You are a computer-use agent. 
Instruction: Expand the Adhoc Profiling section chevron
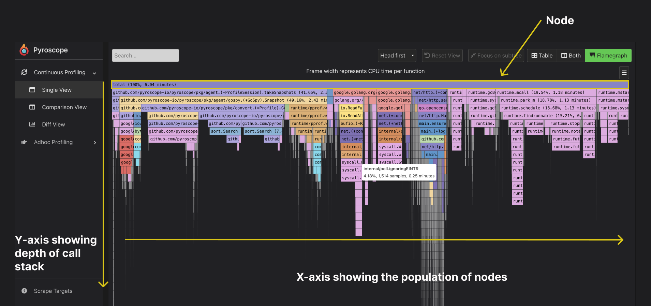click(x=95, y=143)
